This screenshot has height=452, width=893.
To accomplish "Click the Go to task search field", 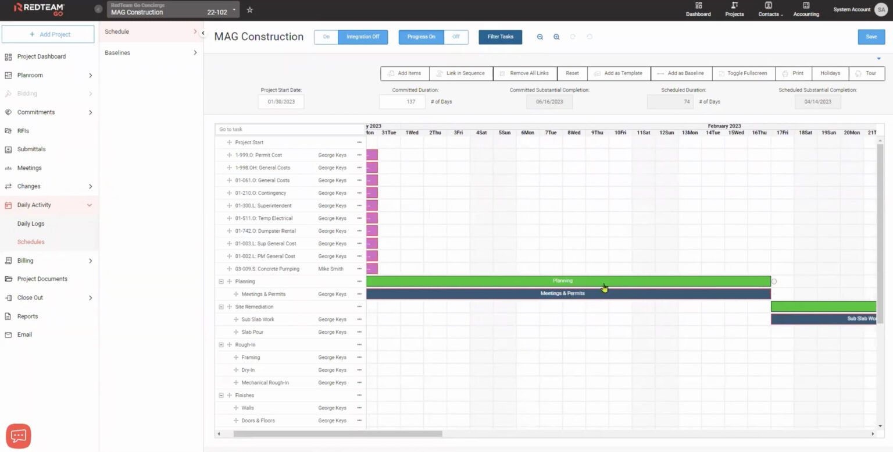I will 289,129.
